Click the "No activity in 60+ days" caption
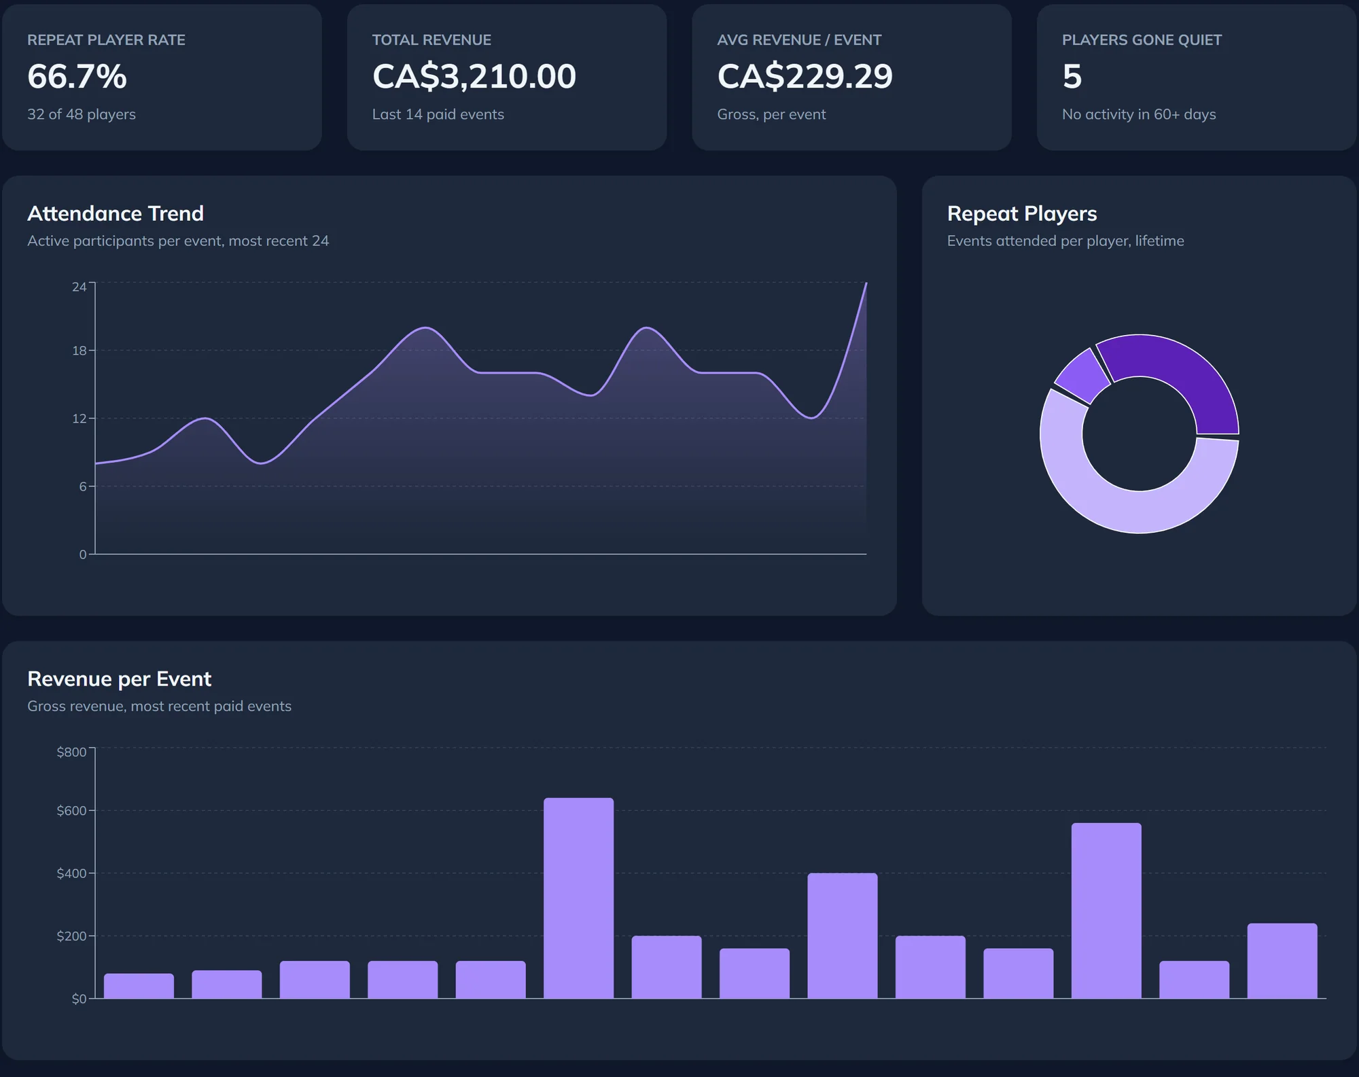 click(1139, 114)
